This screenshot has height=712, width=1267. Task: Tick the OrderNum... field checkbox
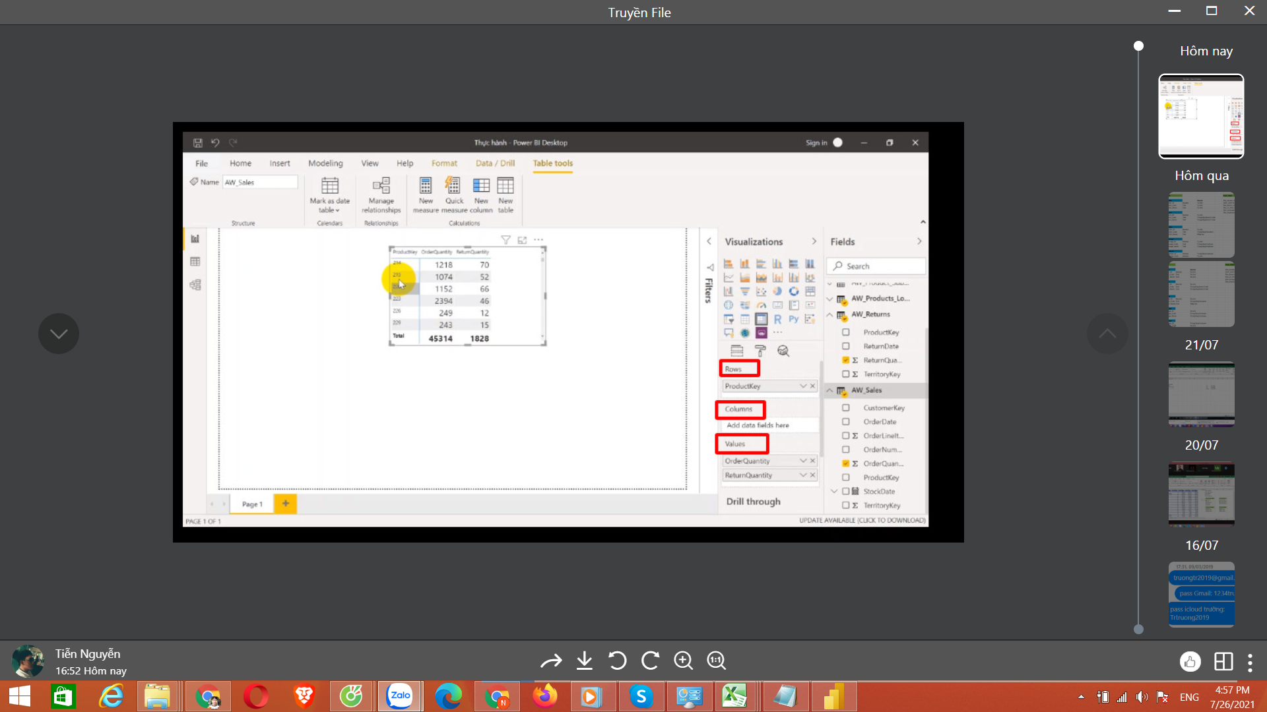(845, 450)
